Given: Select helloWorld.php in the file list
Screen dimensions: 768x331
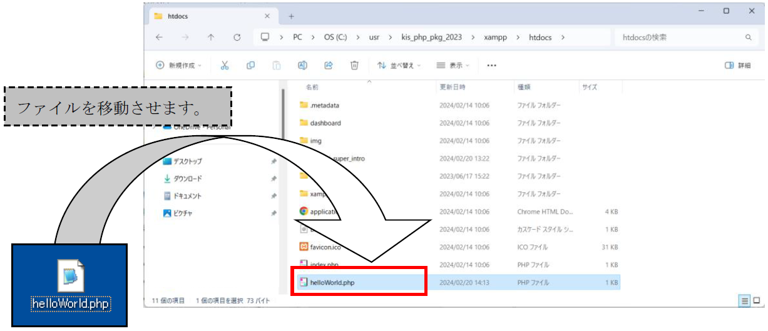Looking at the screenshot, I should pos(332,283).
